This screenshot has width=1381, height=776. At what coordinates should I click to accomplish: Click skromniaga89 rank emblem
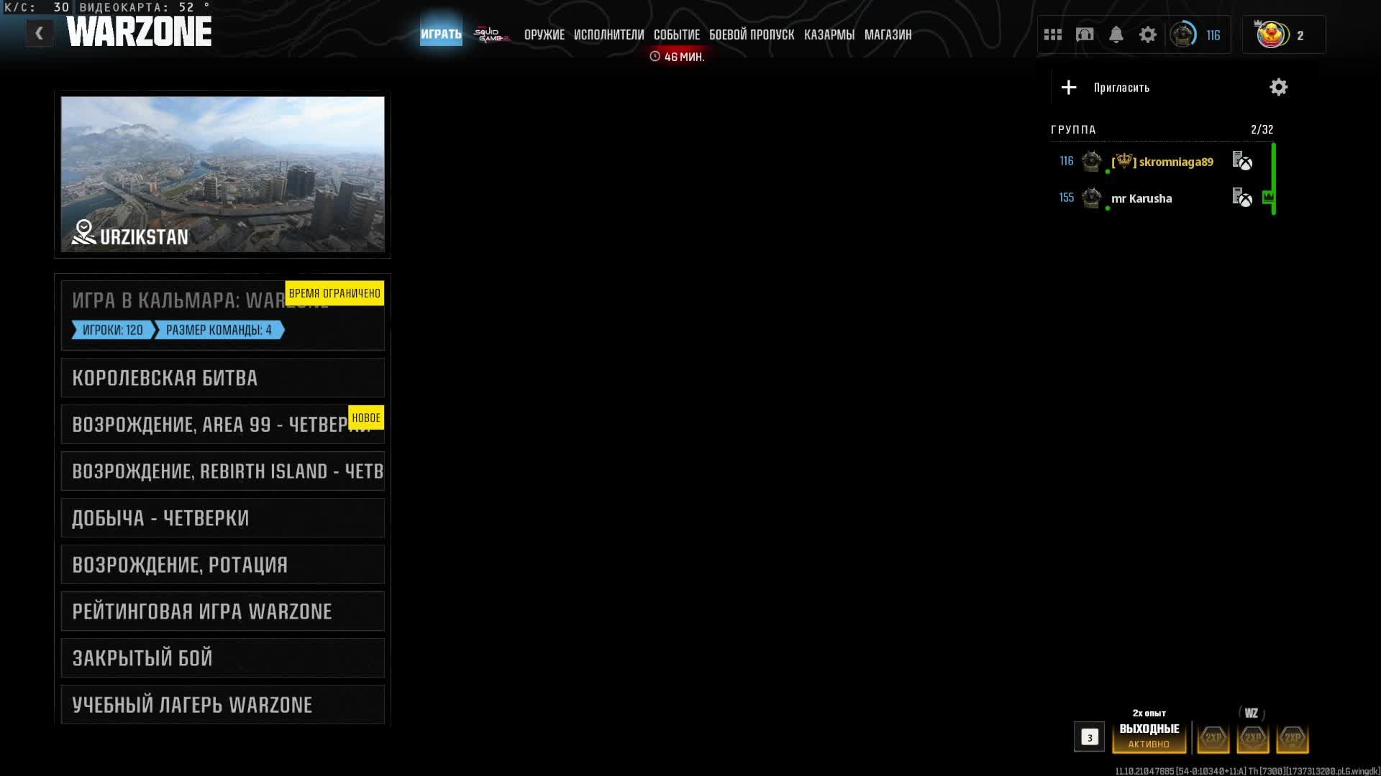click(1092, 161)
